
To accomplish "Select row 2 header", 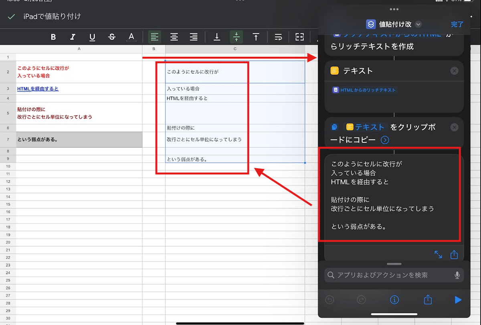I will pos(8,72).
